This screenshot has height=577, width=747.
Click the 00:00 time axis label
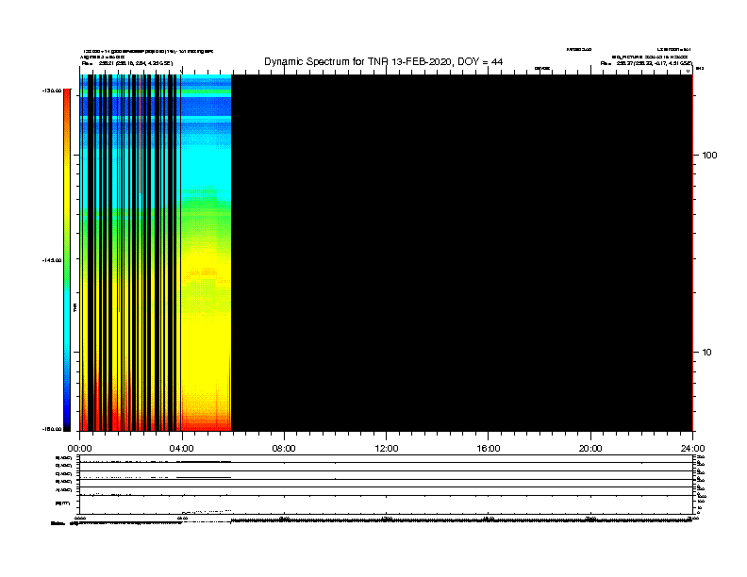[79, 449]
